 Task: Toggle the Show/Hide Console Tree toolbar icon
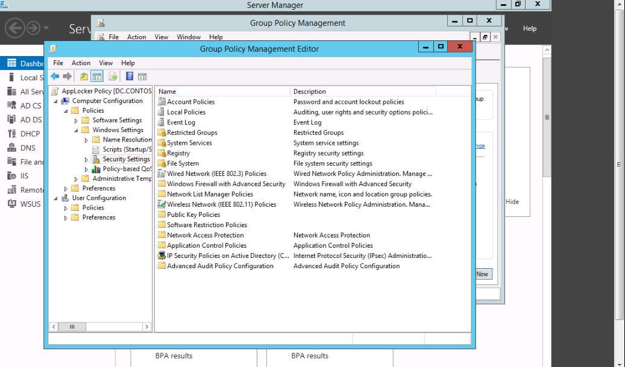(97, 76)
